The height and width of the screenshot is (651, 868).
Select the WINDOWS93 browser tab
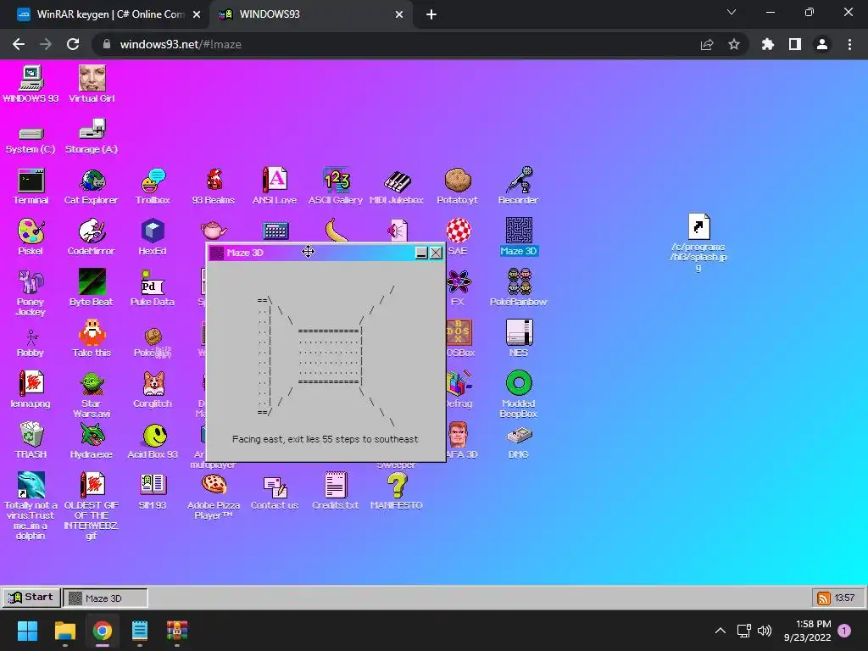tap(310, 14)
